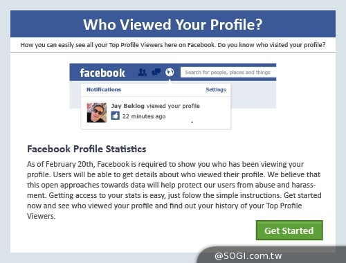Click the blue facebook header bar
Image resolution: width=346 pixels, height=263 pixels.
pos(173,72)
